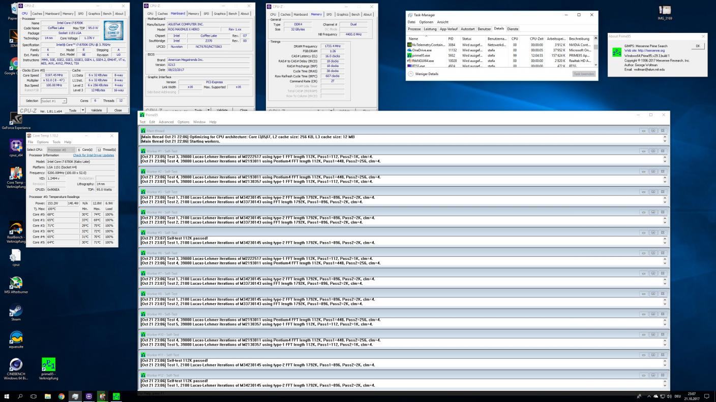Screen dimensions: 716x402
Task: Open Socket #1 selection dropdown in CPU-Z
Action: tap(53, 100)
